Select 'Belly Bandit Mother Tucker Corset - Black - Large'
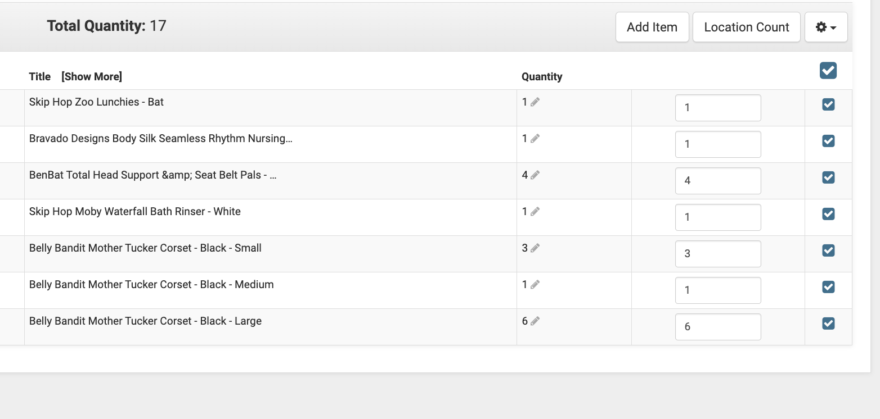 tap(145, 321)
